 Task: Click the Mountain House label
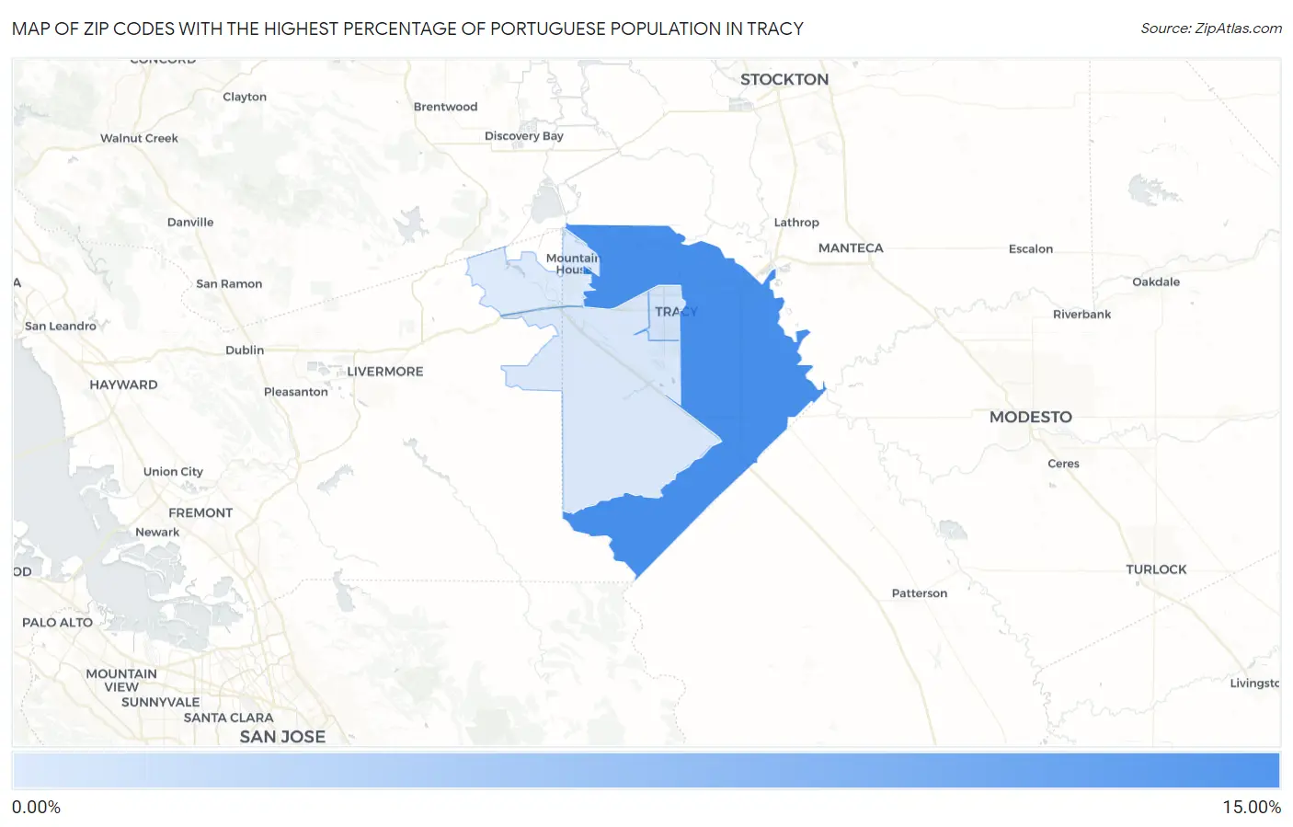(573, 264)
